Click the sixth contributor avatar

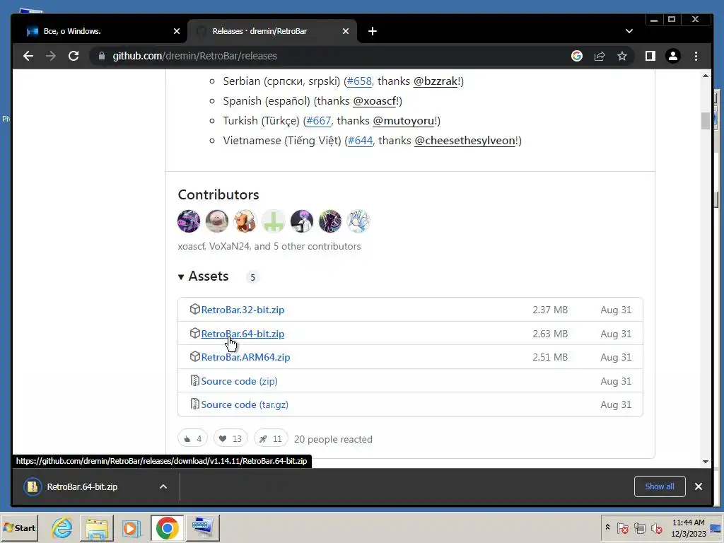point(329,221)
